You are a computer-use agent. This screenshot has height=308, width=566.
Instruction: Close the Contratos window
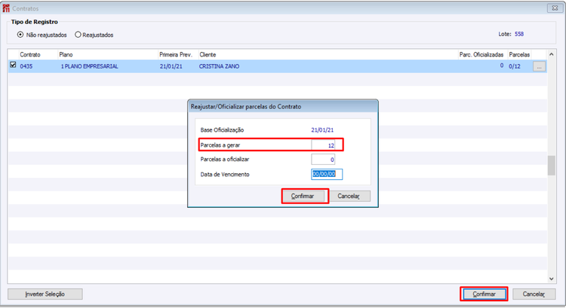tap(555, 8)
